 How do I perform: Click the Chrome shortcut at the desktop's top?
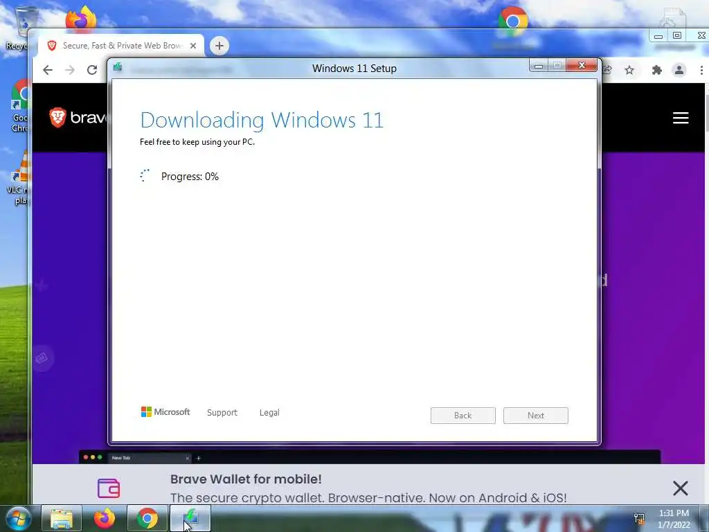click(513, 20)
